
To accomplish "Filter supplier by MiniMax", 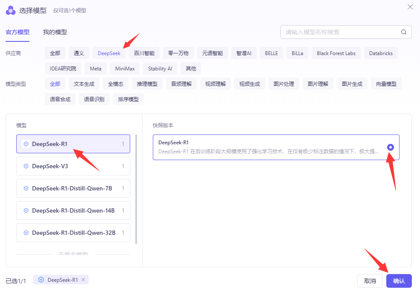I will coord(125,69).
